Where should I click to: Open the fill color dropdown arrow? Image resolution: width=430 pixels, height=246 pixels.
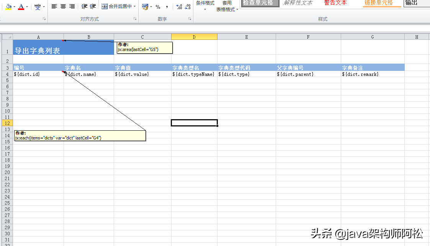pos(14,7)
